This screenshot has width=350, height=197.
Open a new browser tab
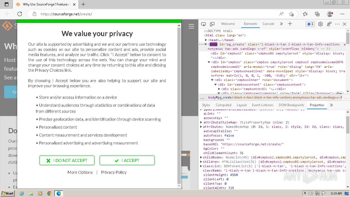pyautogui.click(x=83, y=4)
